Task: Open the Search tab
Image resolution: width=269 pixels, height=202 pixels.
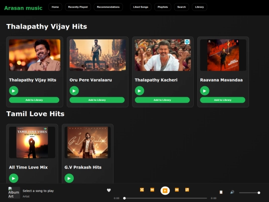Action: (x=181, y=7)
